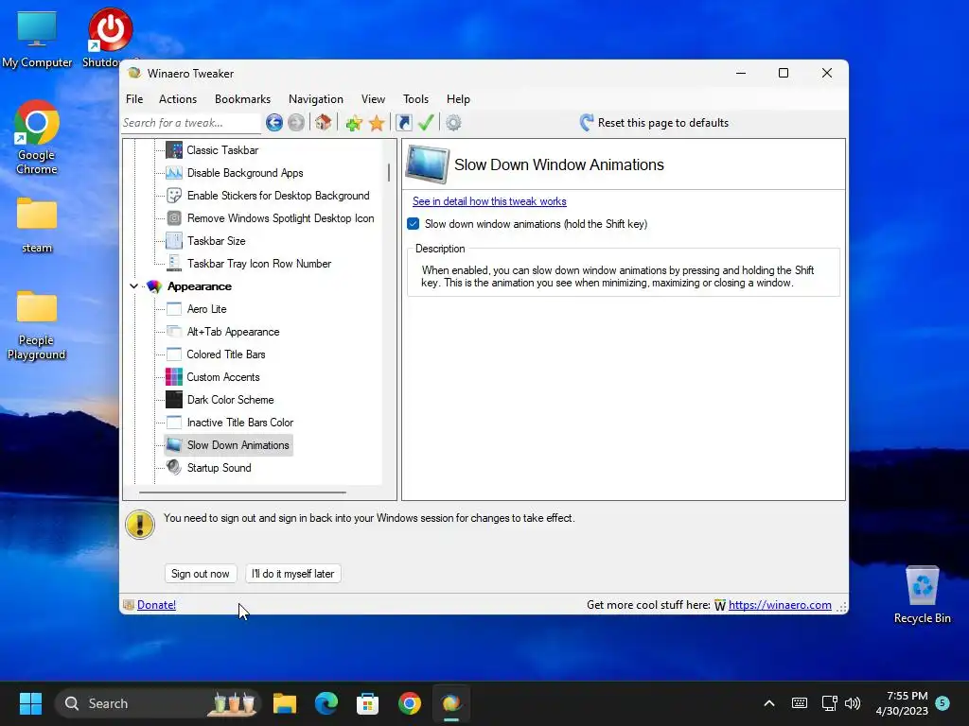Open the Help menu
The width and height of the screenshot is (969, 726).
point(459,99)
